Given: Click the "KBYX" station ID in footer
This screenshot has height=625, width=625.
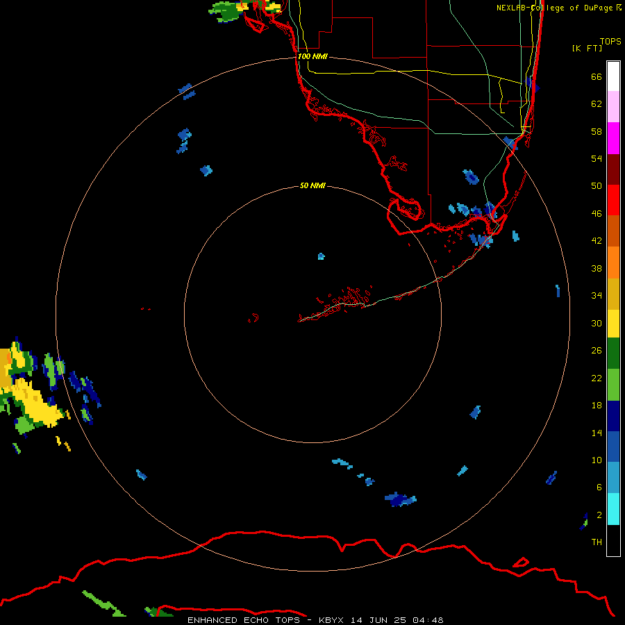Looking at the screenshot, I should (331, 620).
